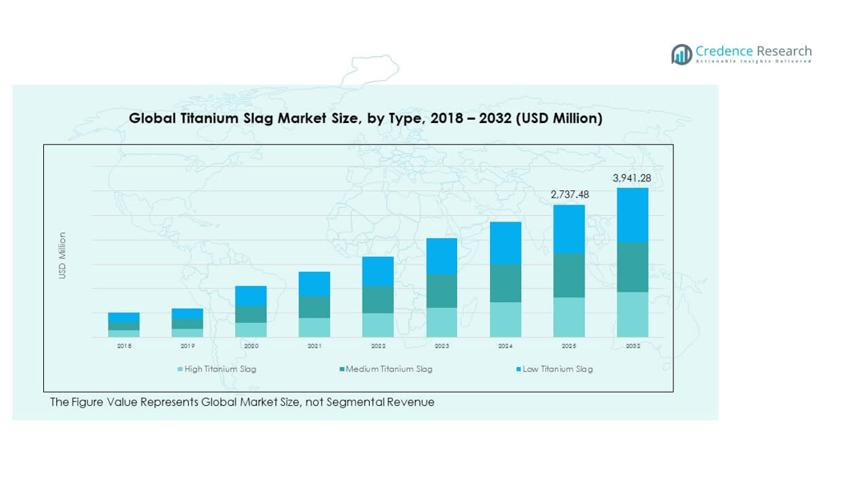Viewport: 851px width, 478px height.
Task: Click the 2020 axis year label
Action: coord(251,346)
